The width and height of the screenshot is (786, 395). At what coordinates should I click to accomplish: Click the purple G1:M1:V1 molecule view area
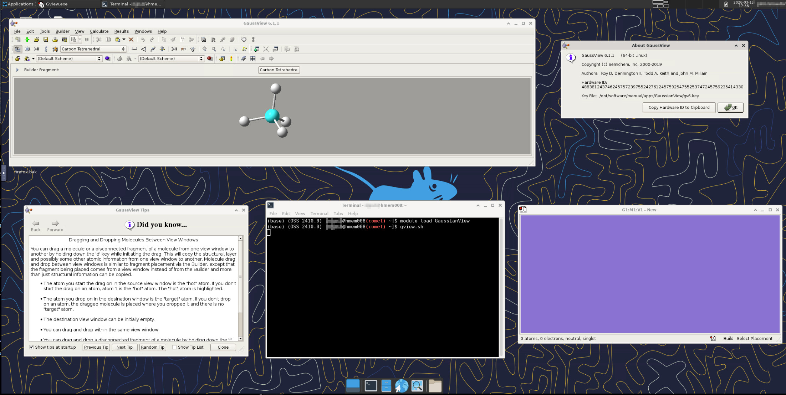650,274
